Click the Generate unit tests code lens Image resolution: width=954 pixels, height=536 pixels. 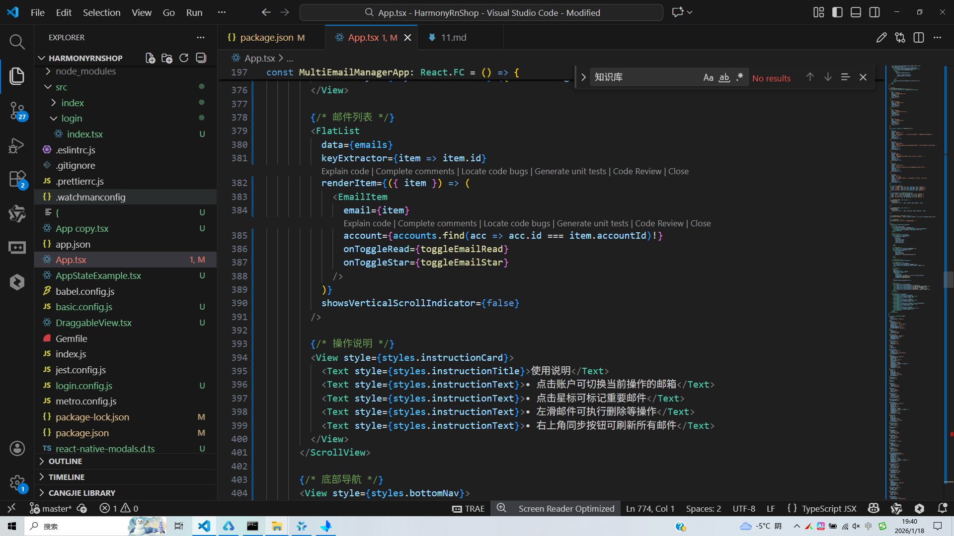click(x=570, y=171)
